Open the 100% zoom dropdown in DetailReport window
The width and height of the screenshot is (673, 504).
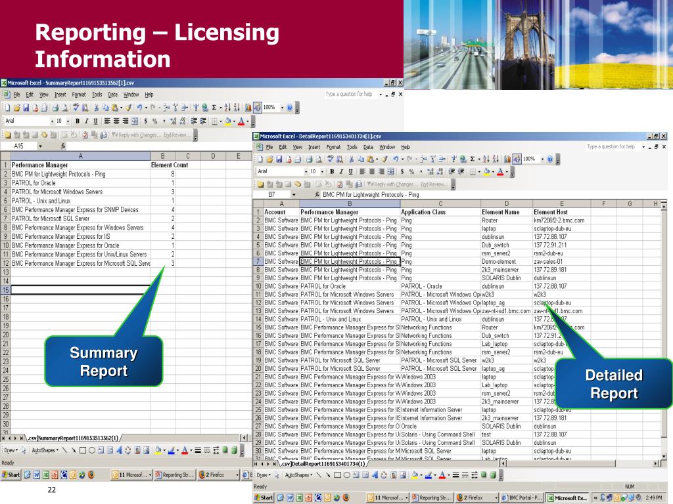[x=542, y=159]
